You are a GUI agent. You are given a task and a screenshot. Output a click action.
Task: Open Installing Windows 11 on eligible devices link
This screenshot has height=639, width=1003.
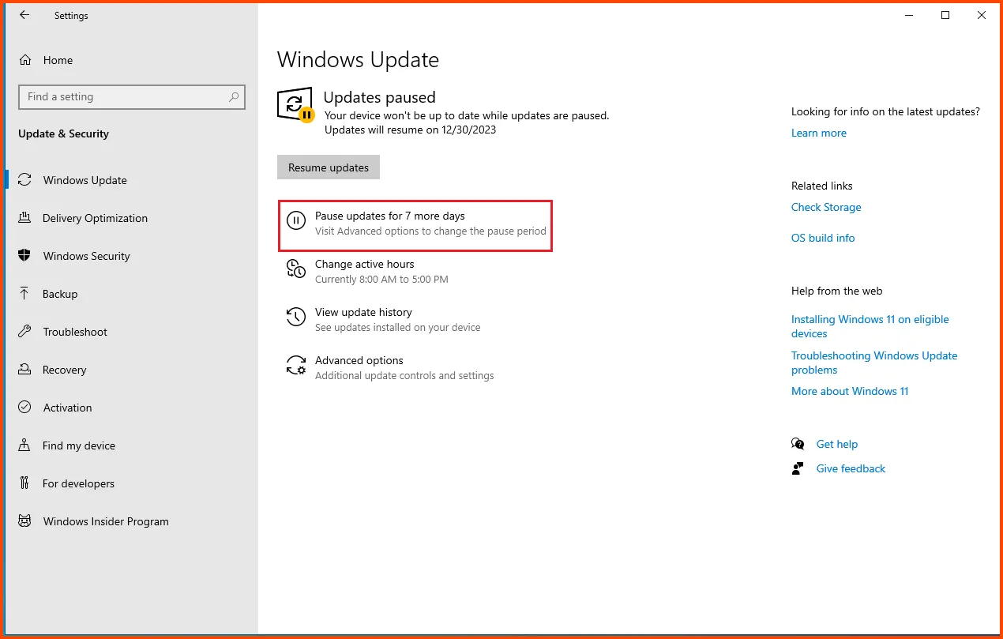click(870, 326)
